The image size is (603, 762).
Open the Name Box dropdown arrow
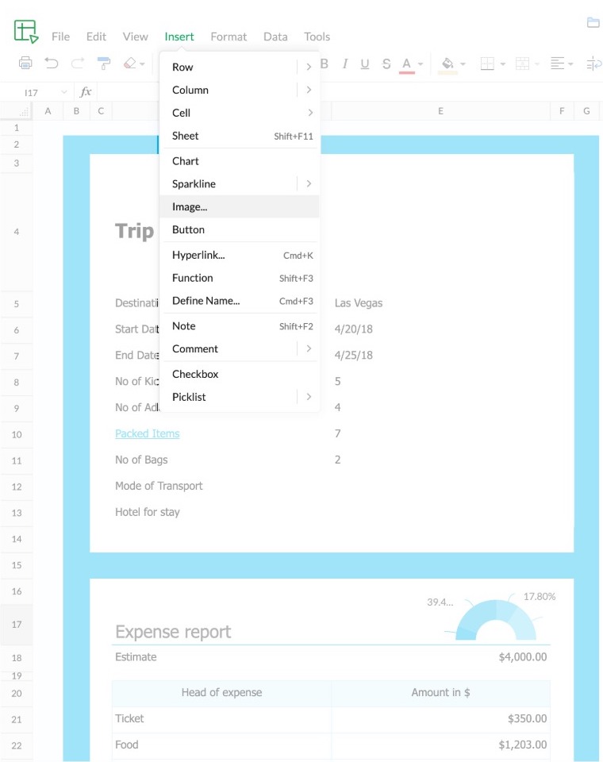63,92
